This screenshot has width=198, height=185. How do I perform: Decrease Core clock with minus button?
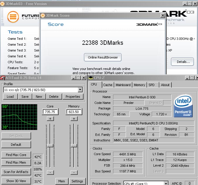pyautogui.click(x=50, y=172)
